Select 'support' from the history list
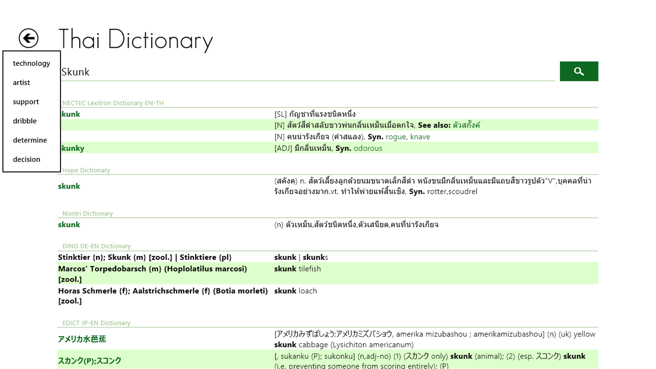The width and height of the screenshot is (656, 369). (26, 102)
